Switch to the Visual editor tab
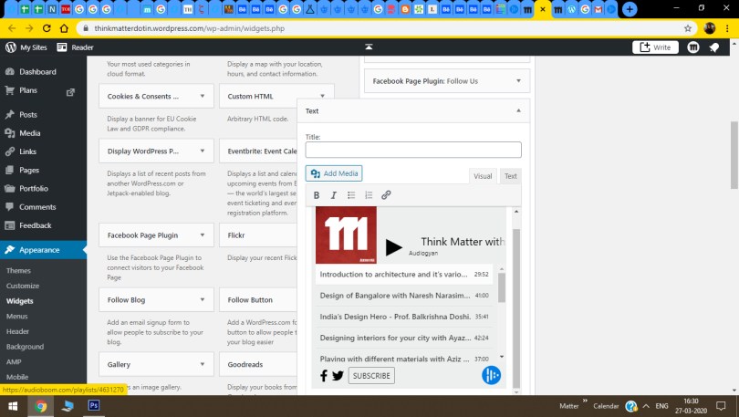Screen dimensions: 739x417 tap(483, 176)
